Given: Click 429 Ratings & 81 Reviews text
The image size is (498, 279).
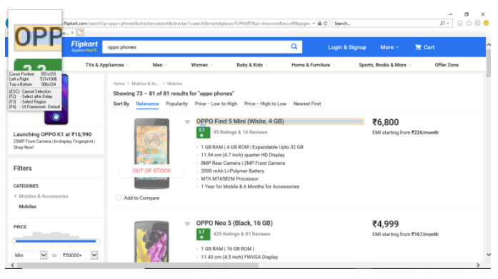Looking at the screenshot, I should pos(241,234).
